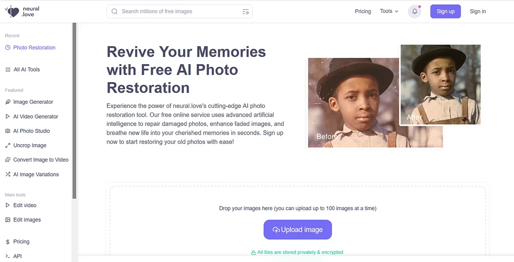Viewport: 514px width, 262px height.
Task: Click the All AI Tools grid icon
Action: (x=8, y=70)
